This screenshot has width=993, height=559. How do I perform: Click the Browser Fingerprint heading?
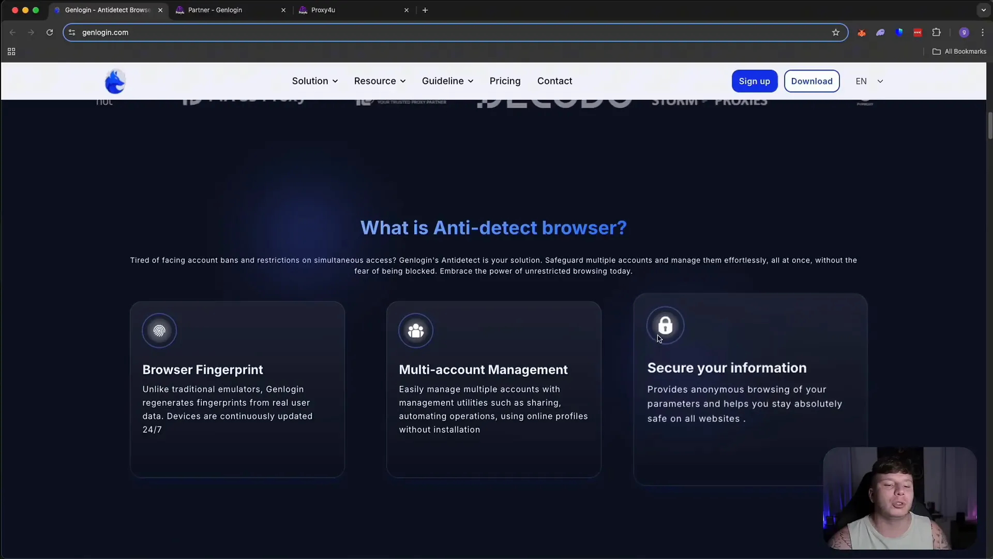click(203, 370)
